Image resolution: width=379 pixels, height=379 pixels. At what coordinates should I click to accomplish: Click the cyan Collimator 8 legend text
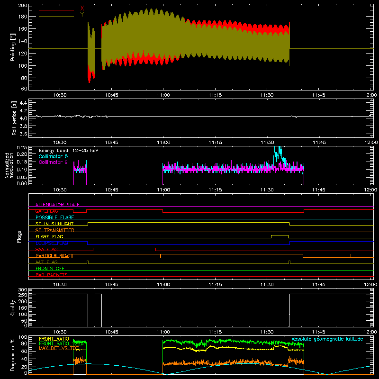tap(53, 156)
